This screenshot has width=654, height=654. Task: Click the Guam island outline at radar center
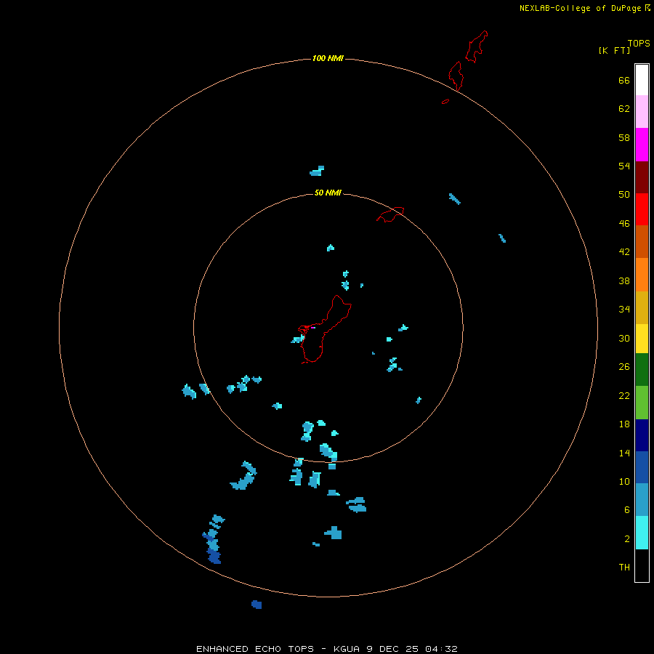[x=325, y=329]
